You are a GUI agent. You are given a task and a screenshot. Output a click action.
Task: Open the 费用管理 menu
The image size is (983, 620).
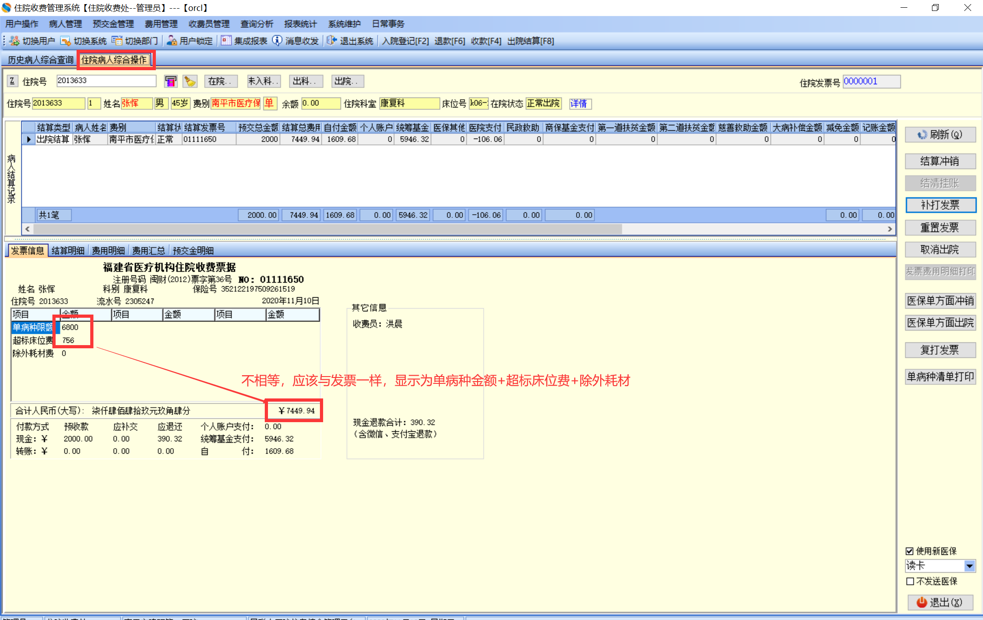[x=161, y=24]
